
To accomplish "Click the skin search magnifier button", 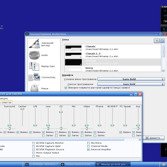I will 157,41.
